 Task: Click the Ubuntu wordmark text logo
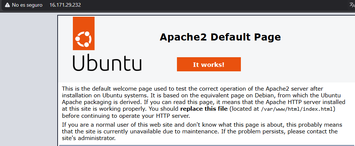(x=107, y=62)
